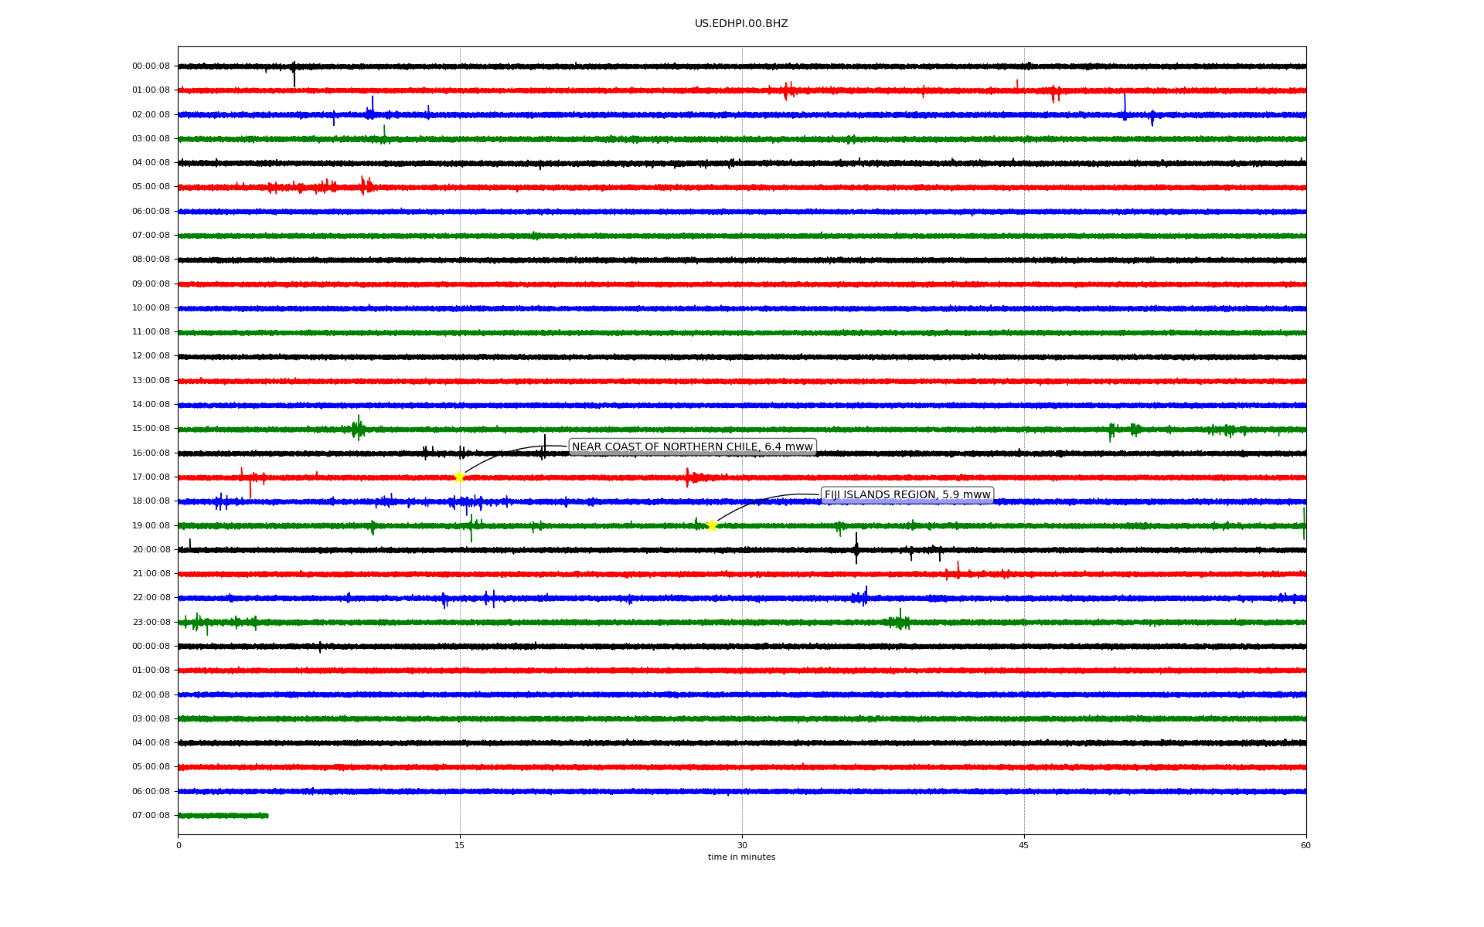
Task: Click the red seismic trace in the 13:00:08 row
Action: coord(742,381)
